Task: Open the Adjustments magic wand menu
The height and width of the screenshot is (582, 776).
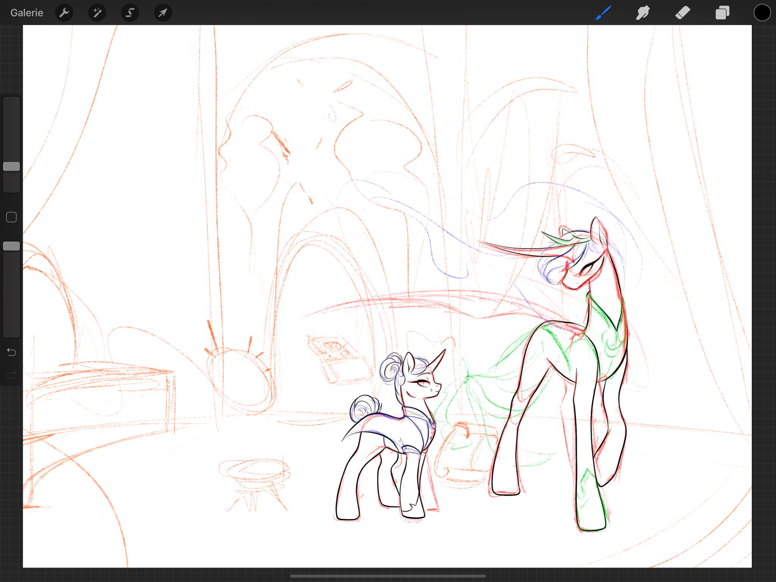Action: coord(97,13)
